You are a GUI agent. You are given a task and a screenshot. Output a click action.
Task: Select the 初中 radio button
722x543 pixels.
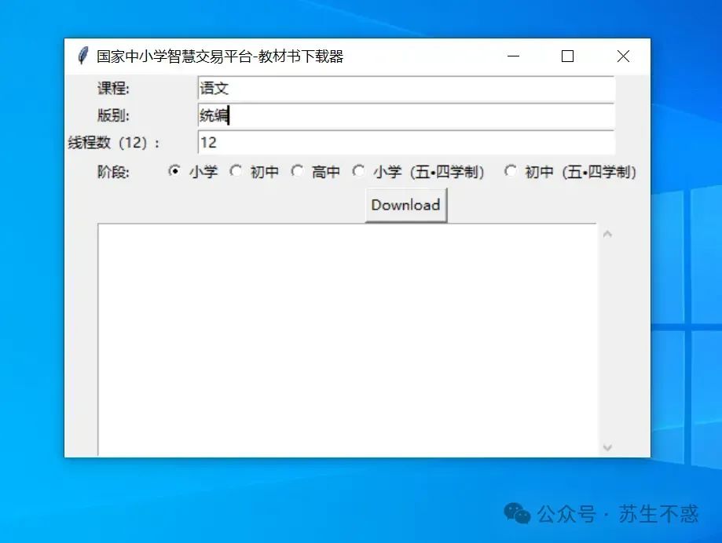click(x=236, y=172)
